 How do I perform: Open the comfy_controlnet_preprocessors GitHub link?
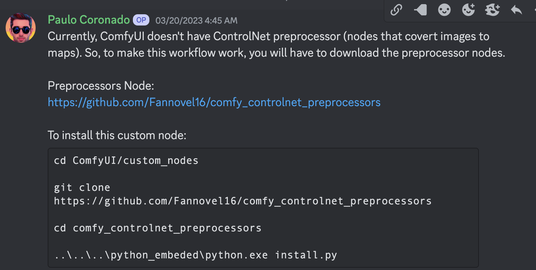[x=214, y=102]
